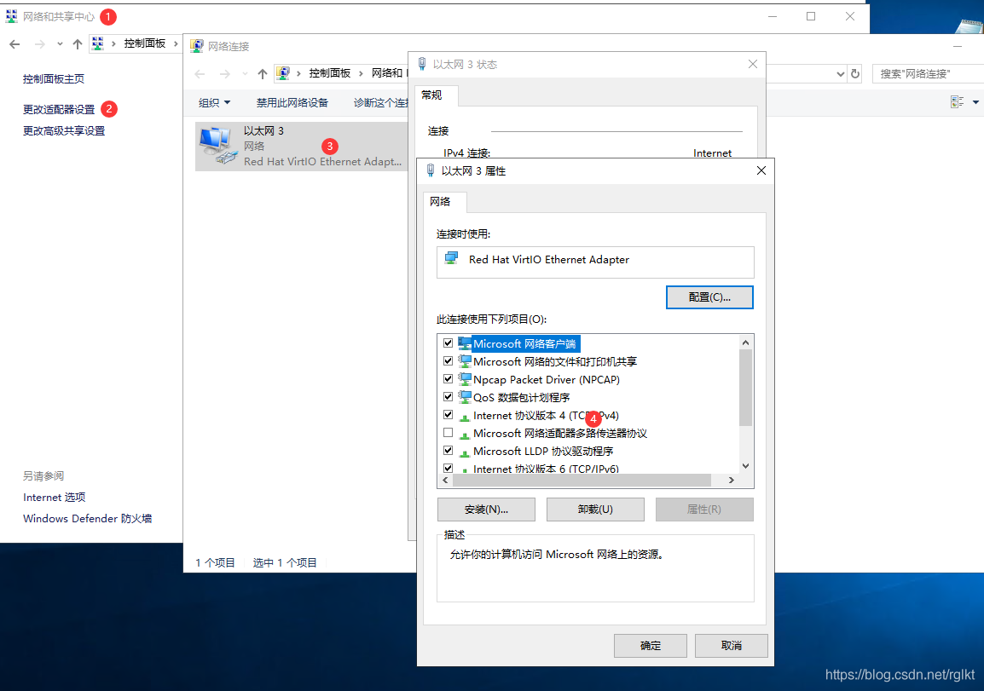
Task: Enable Microsoft 网络适配器多路传送器协议 checkbox
Action: click(x=448, y=433)
